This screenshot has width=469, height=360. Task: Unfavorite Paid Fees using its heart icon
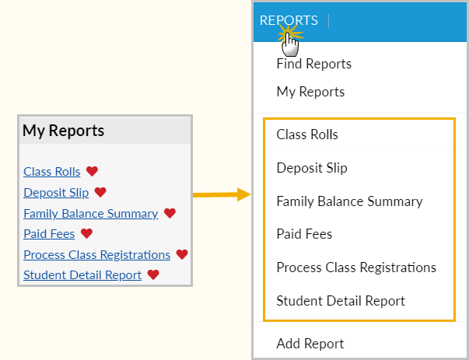click(x=86, y=233)
